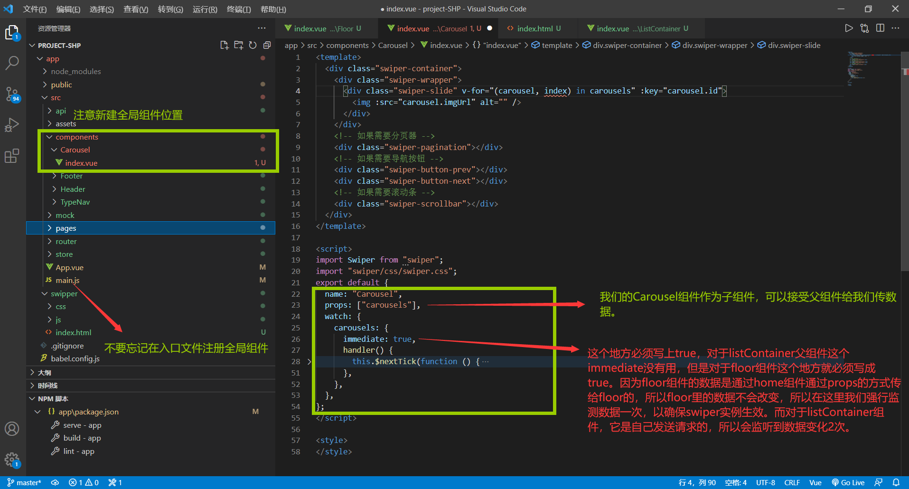
Task: Click master branch indicator in status bar
Action: tap(24, 482)
